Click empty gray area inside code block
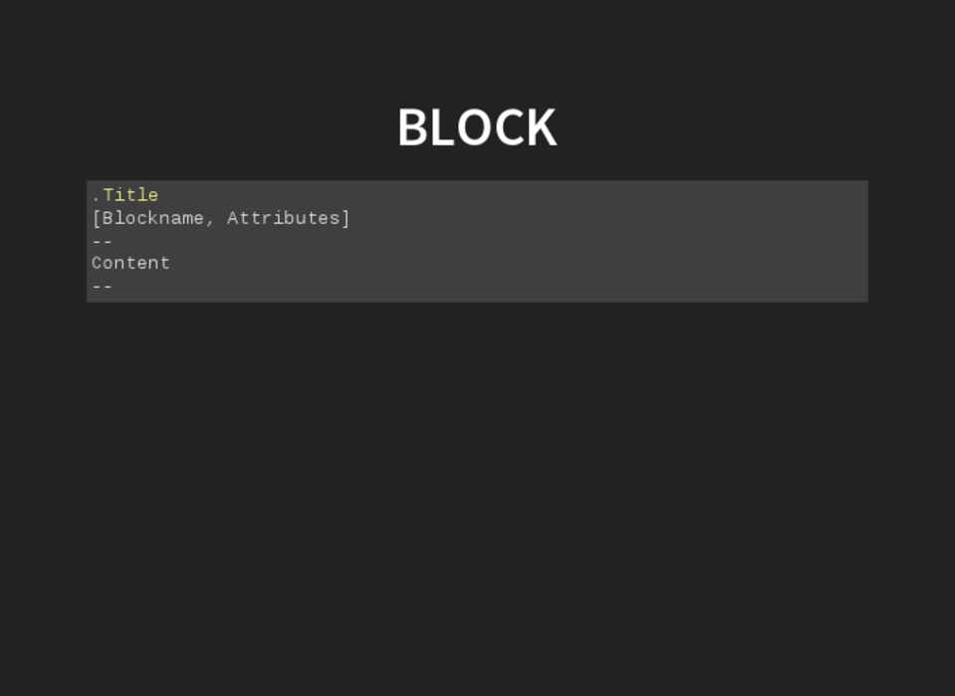This screenshot has width=955, height=696. (x=597, y=249)
